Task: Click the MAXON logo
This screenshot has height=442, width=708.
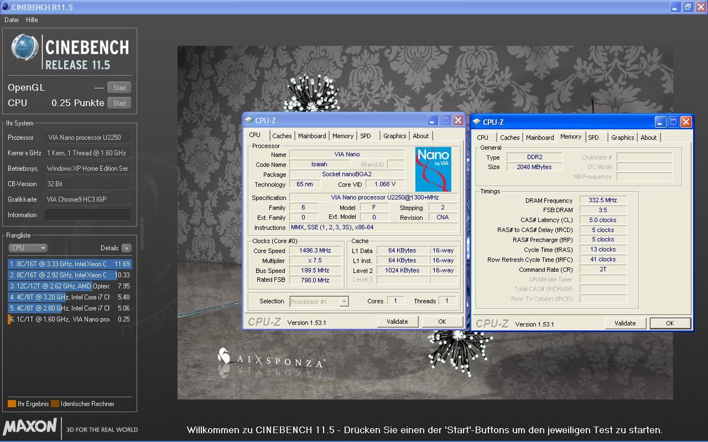Action: pos(30,426)
